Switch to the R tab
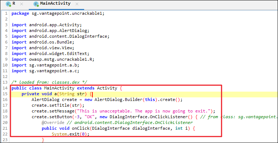The height and width of the screenshot is (143, 278). [14, 4]
